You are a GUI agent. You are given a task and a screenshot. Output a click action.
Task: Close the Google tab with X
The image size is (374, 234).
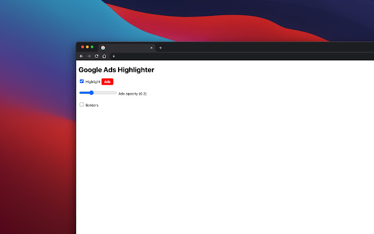pyautogui.click(x=151, y=48)
